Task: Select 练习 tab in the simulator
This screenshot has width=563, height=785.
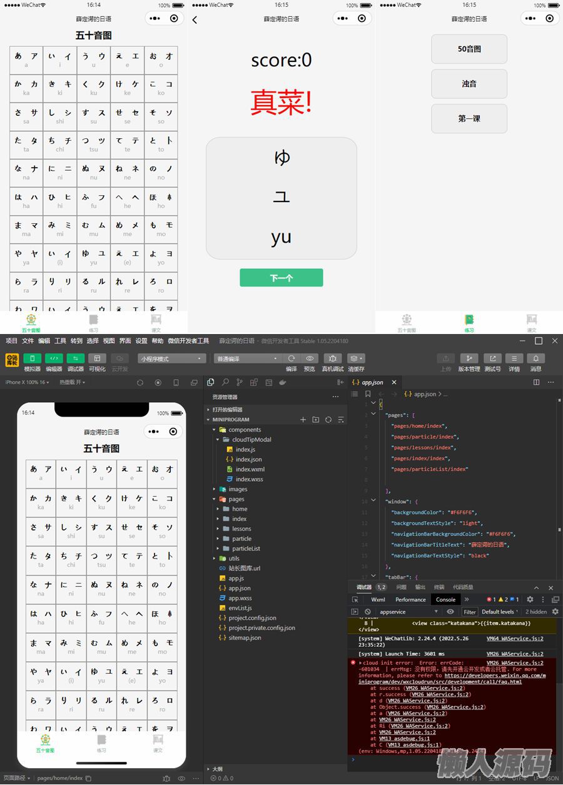Action: 101,743
